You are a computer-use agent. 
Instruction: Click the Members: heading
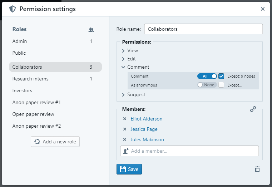tap(134, 109)
